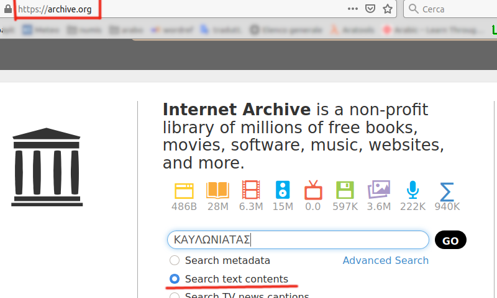Open the Video film icon labeled 6.3M
The width and height of the screenshot is (497, 298).
click(x=251, y=190)
